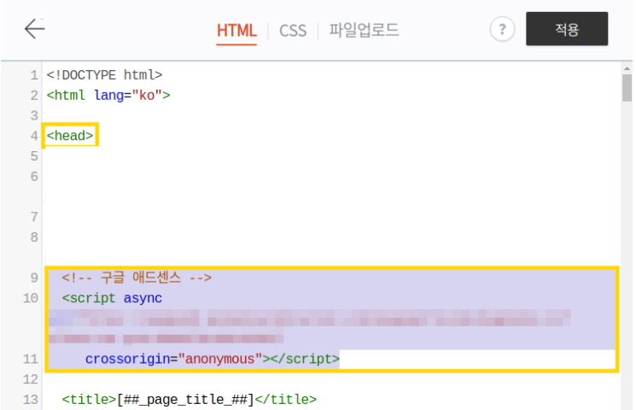Click the <script async code line
Screen dimensions: 636x410
pos(112,298)
